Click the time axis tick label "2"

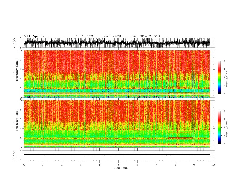pos(62,165)
